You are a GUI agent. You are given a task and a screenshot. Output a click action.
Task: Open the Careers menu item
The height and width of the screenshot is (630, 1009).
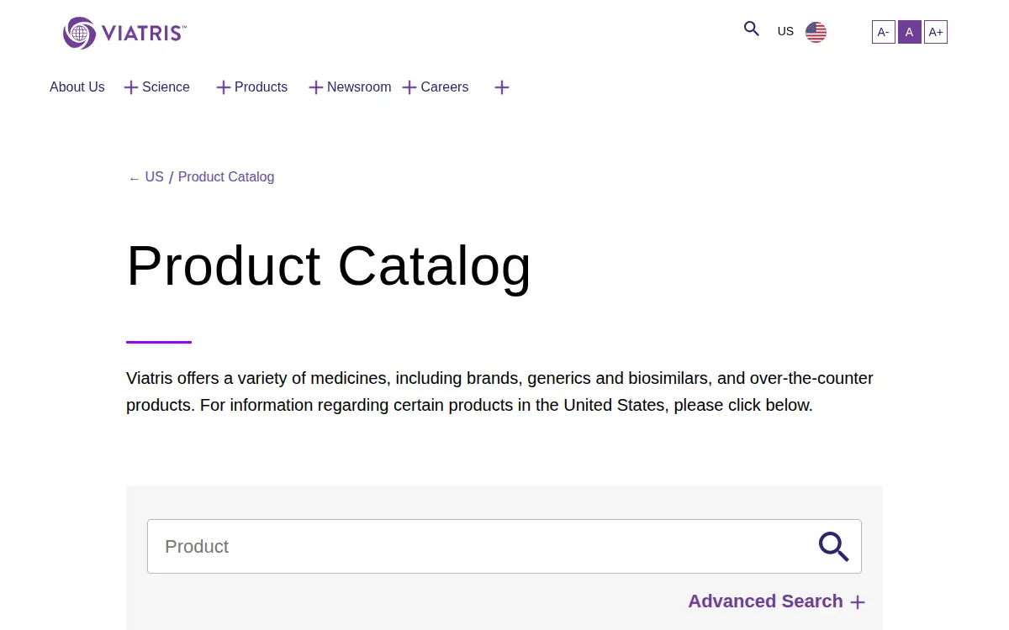tap(445, 87)
